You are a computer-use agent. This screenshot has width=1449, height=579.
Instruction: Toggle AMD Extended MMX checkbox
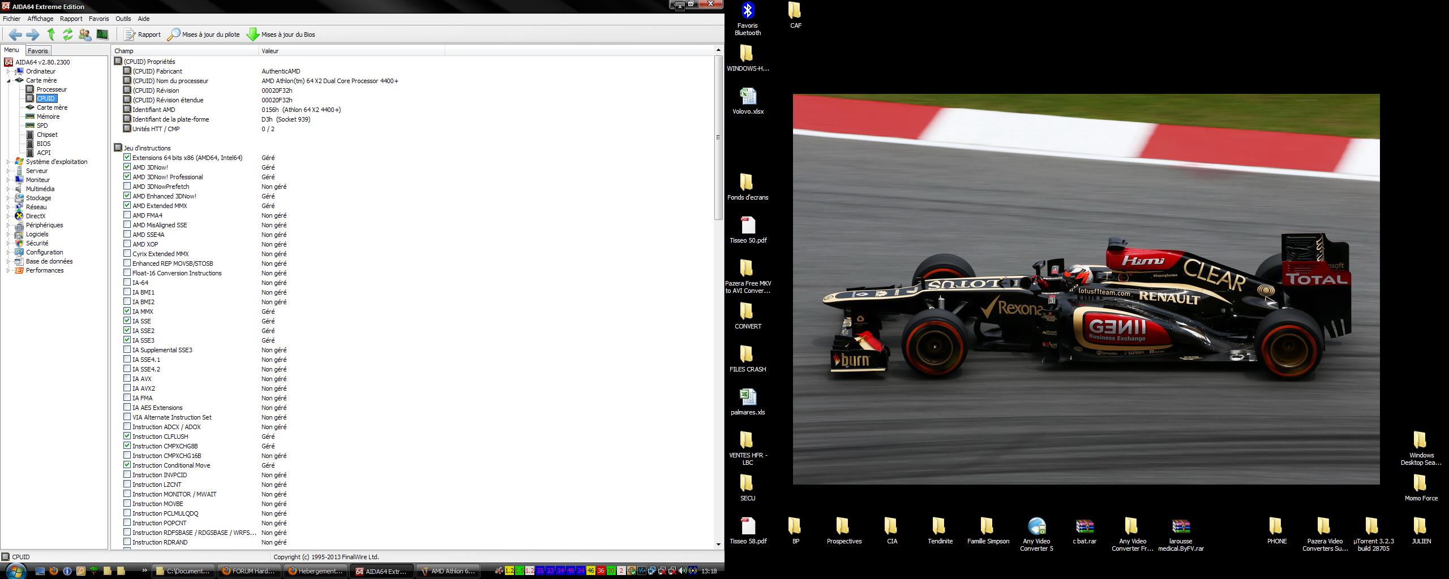point(127,205)
